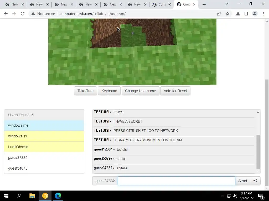Open the volume tray icon
The height and width of the screenshot is (201, 269).
coord(235,196)
